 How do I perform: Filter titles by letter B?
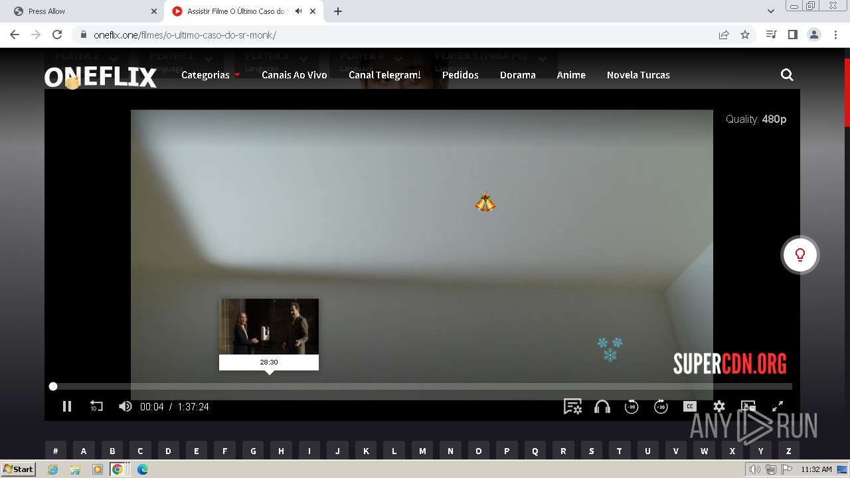pyautogui.click(x=112, y=451)
